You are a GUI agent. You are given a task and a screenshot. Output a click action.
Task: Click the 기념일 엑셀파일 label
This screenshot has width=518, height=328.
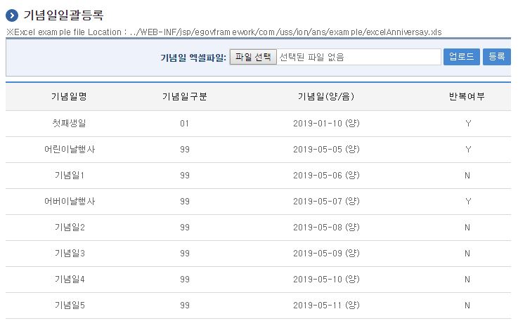193,58
